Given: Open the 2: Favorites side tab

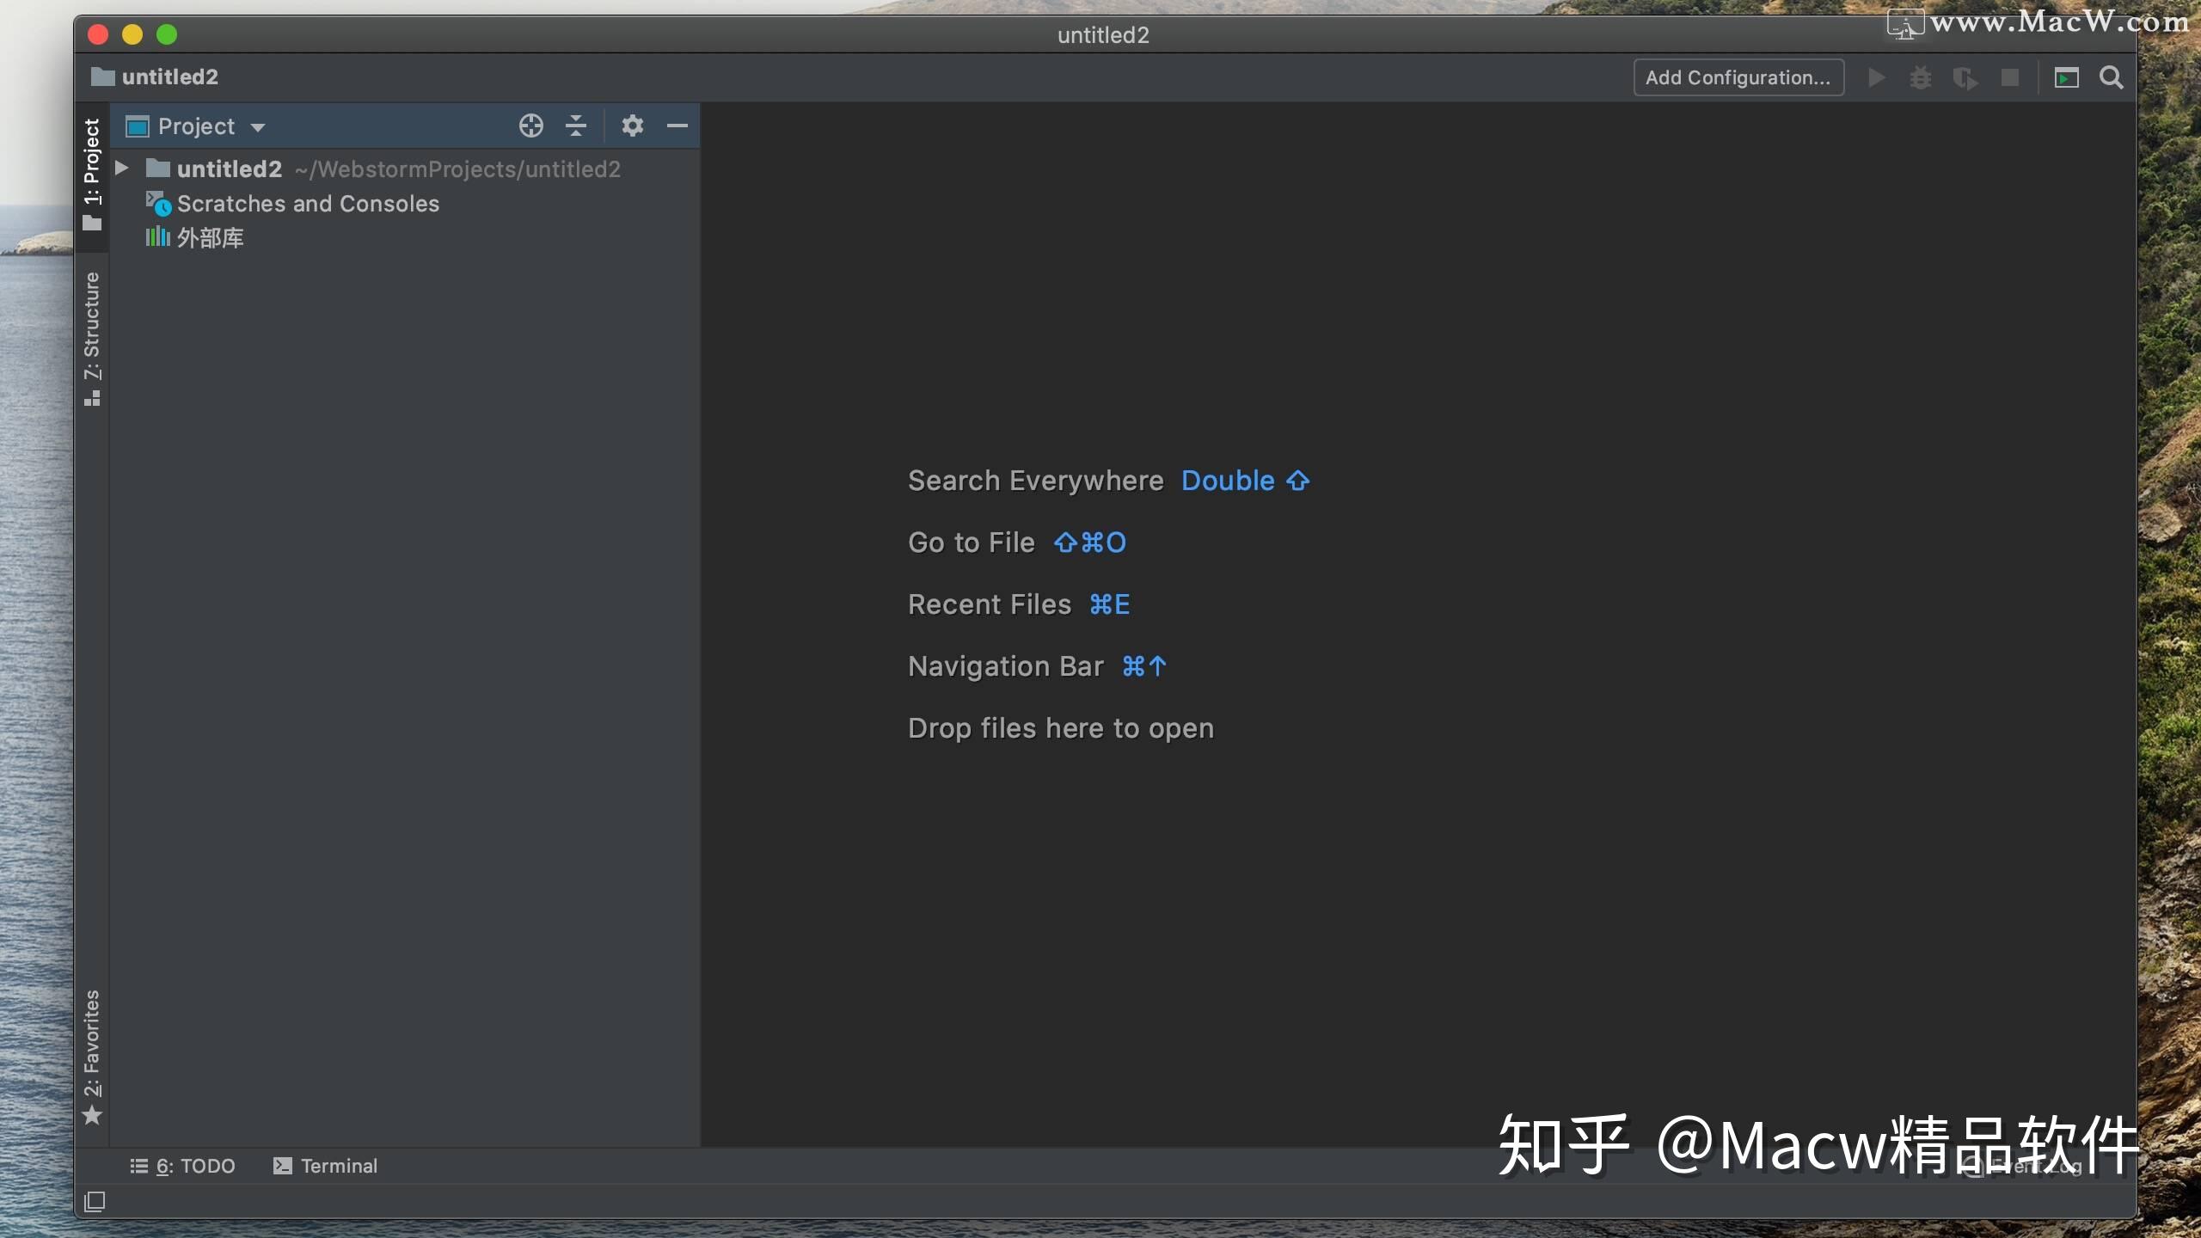Looking at the screenshot, I should [x=92, y=1057].
